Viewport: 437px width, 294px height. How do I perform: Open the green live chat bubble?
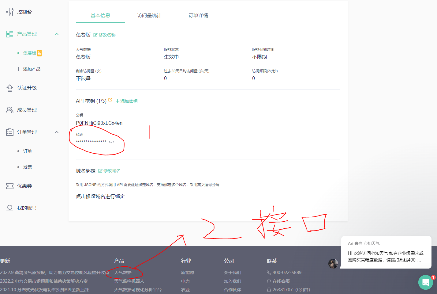coord(425,282)
